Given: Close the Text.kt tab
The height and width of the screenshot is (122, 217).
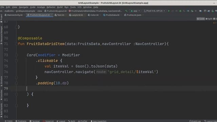Looking at the screenshot, I should 66,15.
